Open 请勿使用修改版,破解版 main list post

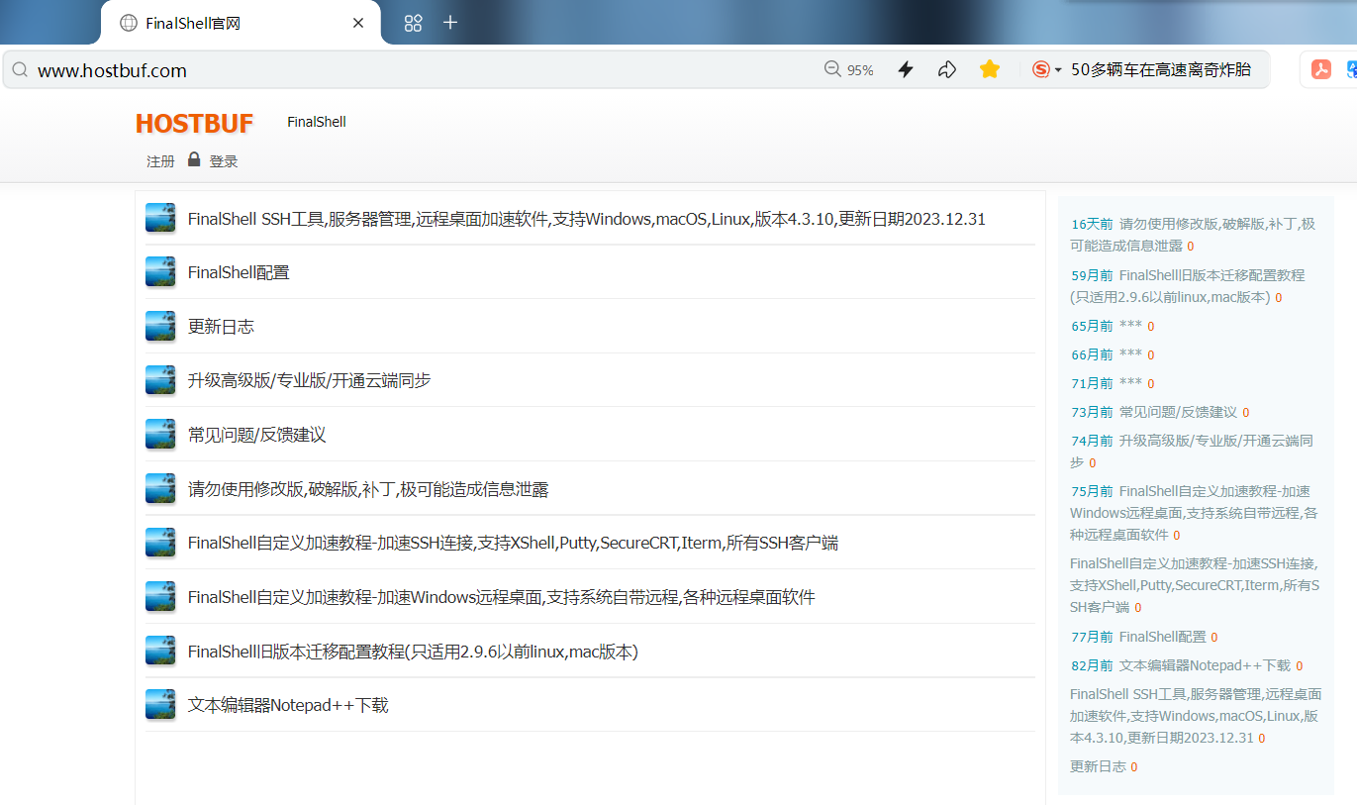tap(368, 489)
